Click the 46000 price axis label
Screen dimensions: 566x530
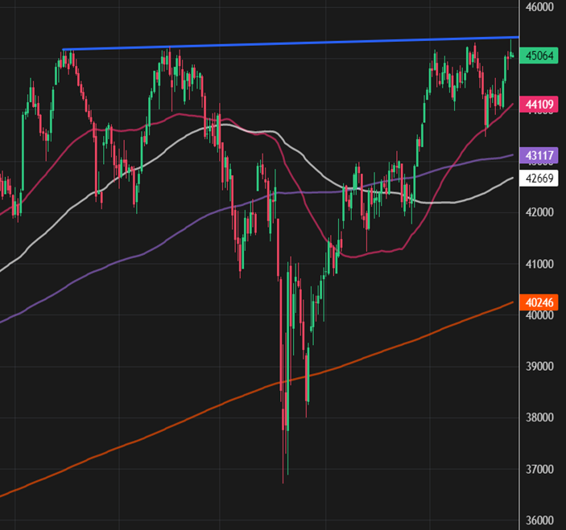540,7
